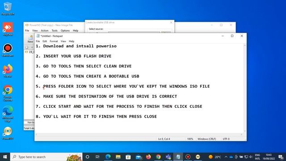Open the Tools menu in PowerISO
Screen dimensions: 286x161
coord(55,30)
